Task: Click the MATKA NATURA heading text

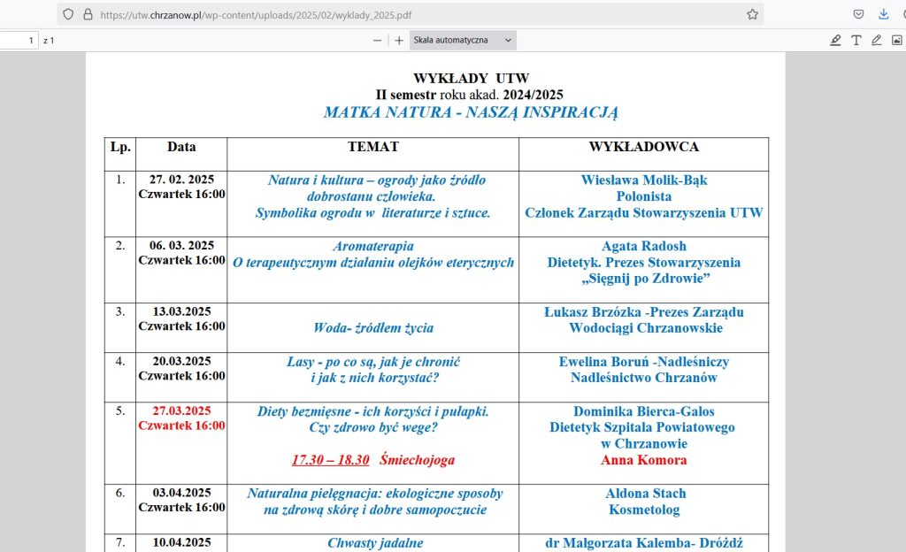Action: pos(470,112)
